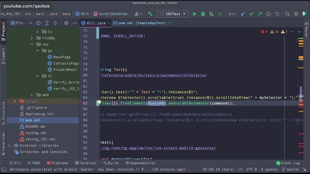Screen dimensions: 310x174
Task: Select opened file target icon
Action: (x=38, y=23)
